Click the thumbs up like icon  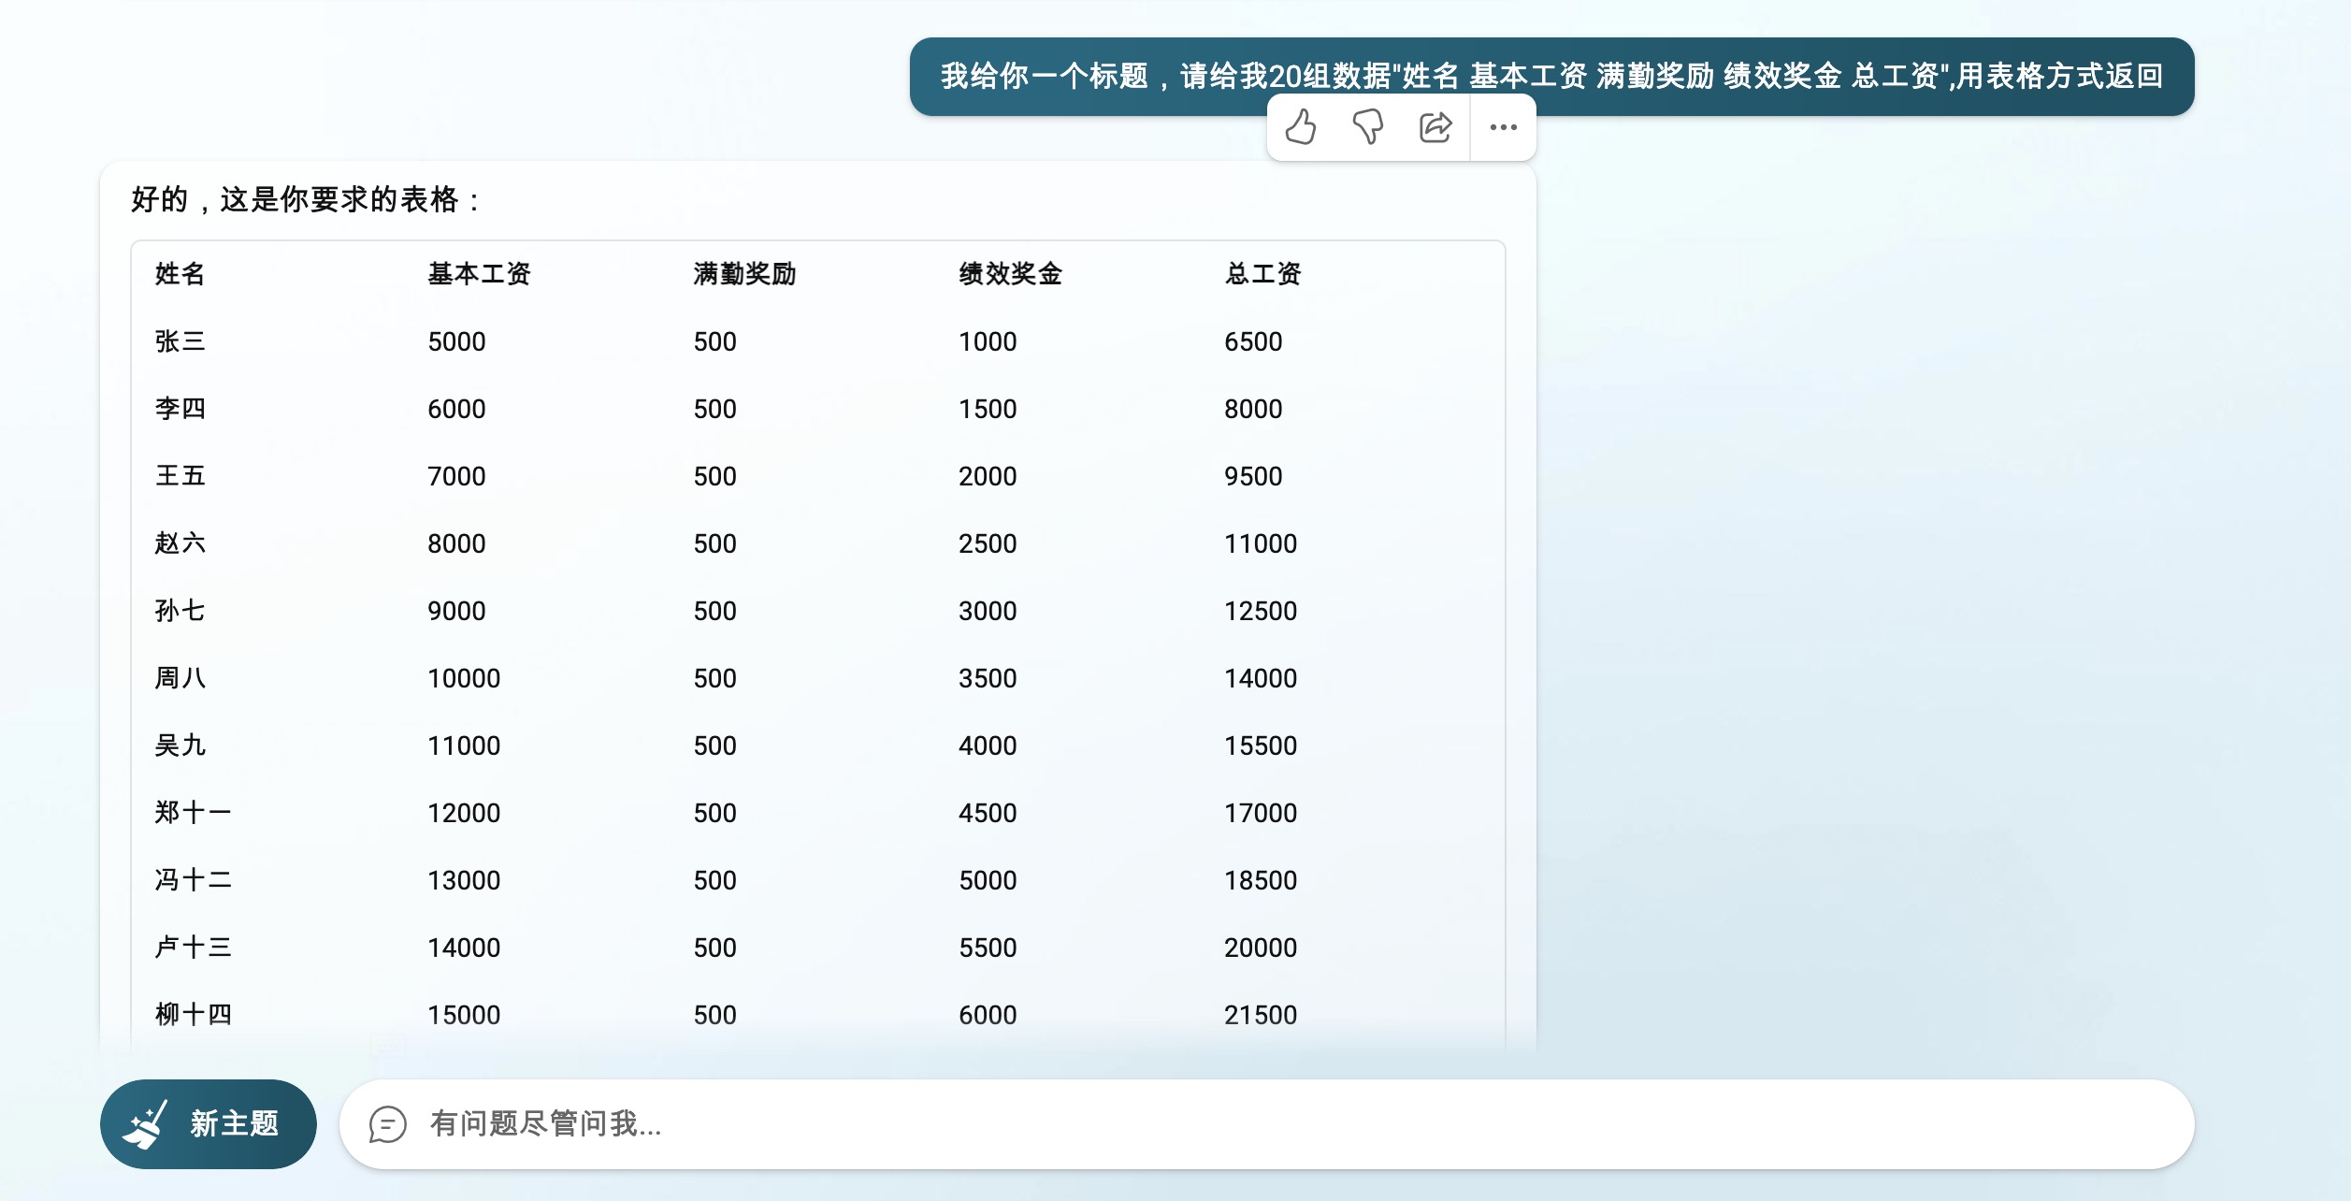pyautogui.click(x=1301, y=127)
